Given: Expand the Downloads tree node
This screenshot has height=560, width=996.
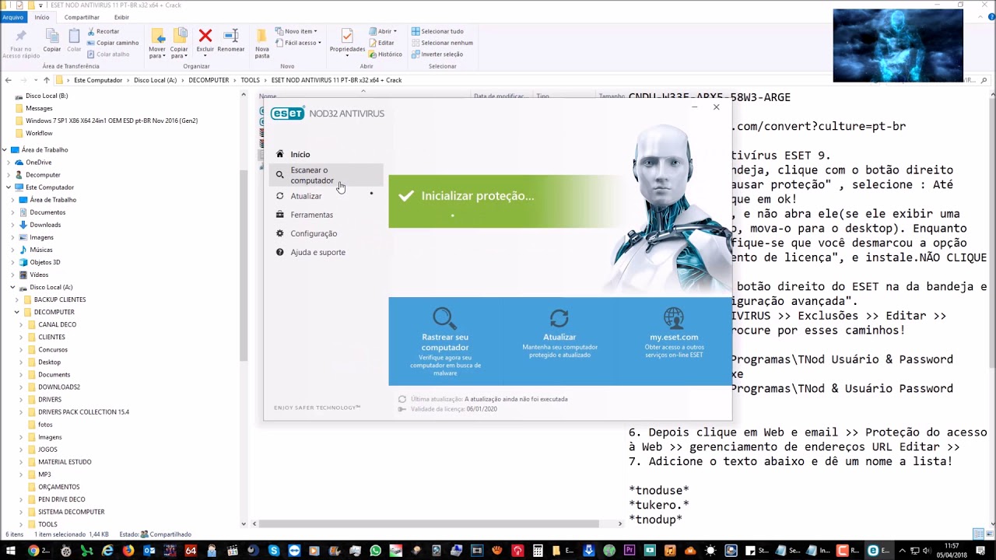Looking at the screenshot, I should coord(13,225).
